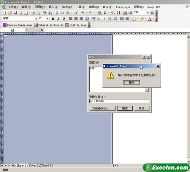Open the zoom percentage dropdown
The image size is (190, 172).
[x=148, y=13]
